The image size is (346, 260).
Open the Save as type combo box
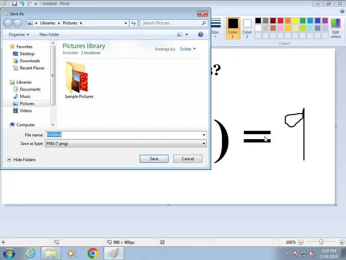pos(126,144)
